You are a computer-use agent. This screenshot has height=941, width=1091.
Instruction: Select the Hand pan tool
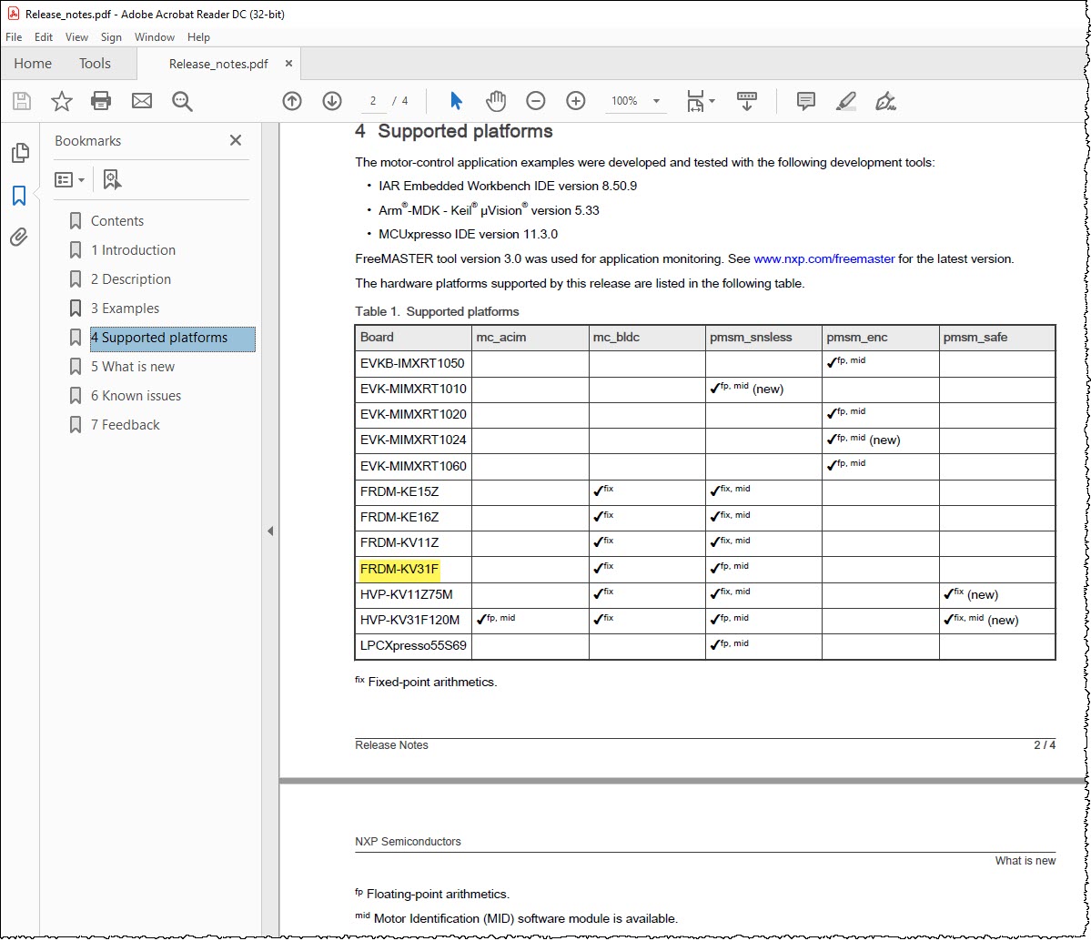tap(495, 101)
